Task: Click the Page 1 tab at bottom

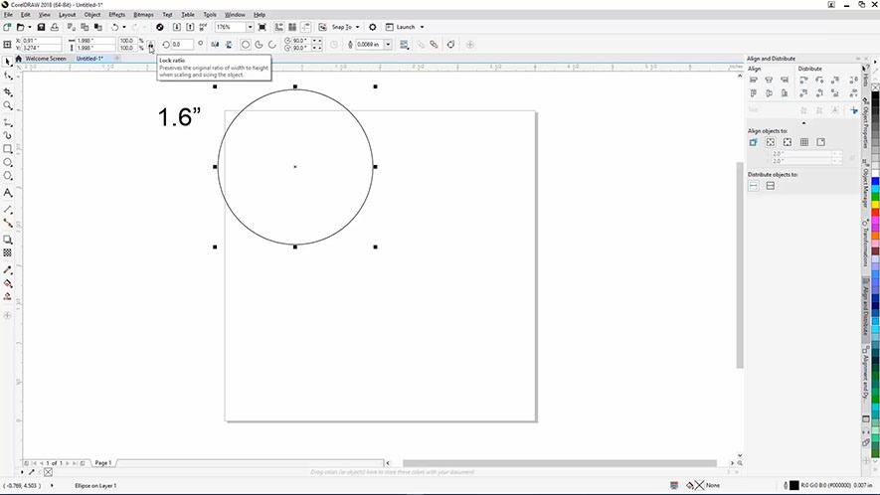Action: point(102,463)
